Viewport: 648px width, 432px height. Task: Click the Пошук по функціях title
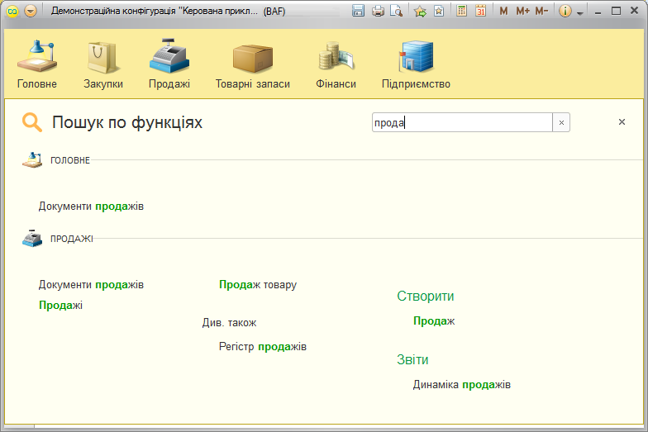click(127, 122)
